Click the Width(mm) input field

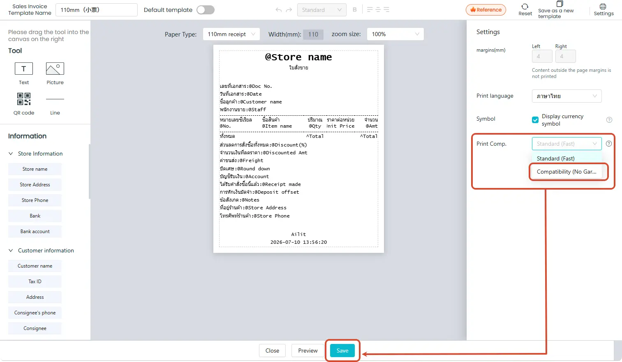coord(313,34)
